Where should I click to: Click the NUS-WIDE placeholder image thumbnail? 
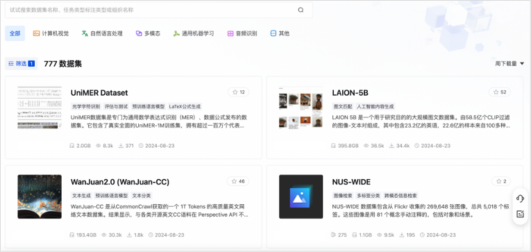301,196
